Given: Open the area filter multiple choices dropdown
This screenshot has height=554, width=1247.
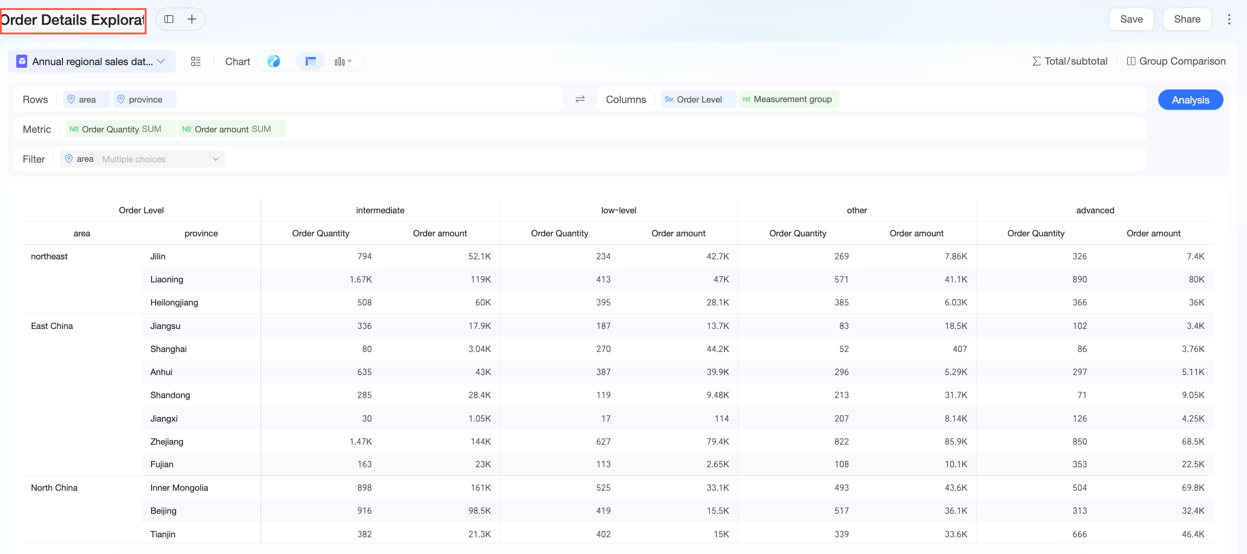Looking at the screenshot, I should pyautogui.click(x=143, y=159).
